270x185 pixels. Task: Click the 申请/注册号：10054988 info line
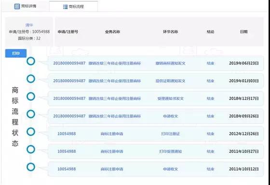(x=29, y=32)
